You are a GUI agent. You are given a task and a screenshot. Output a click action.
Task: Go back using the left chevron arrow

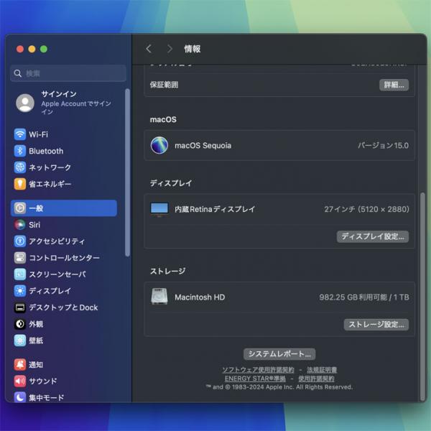(x=149, y=49)
